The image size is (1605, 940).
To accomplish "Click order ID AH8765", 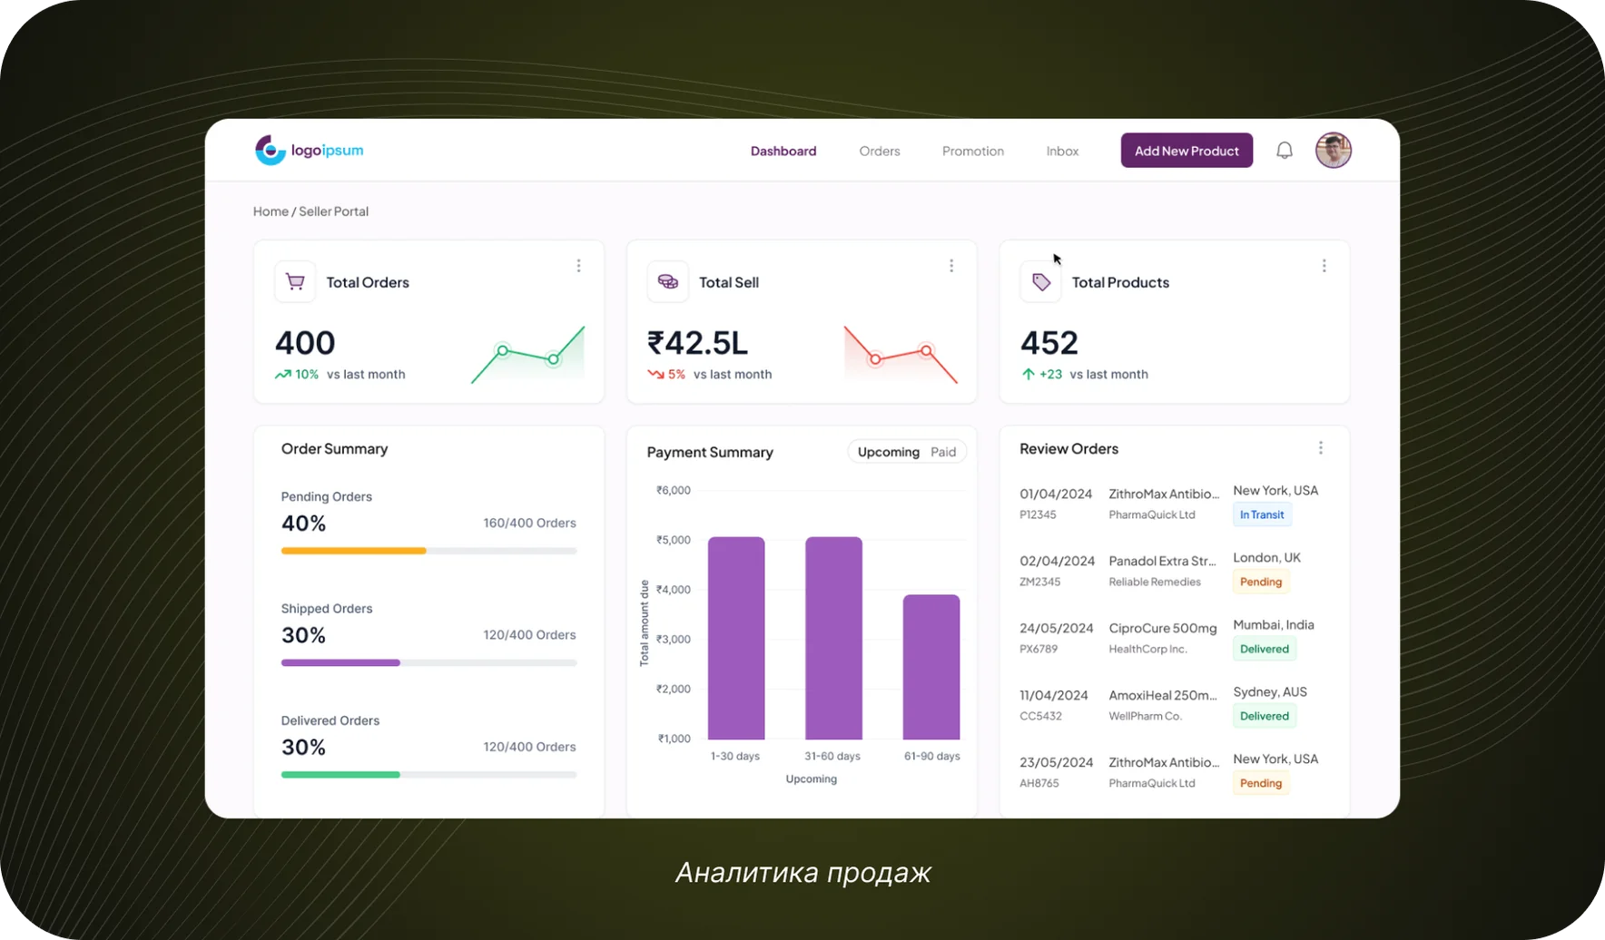I will (x=1039, y=783).
